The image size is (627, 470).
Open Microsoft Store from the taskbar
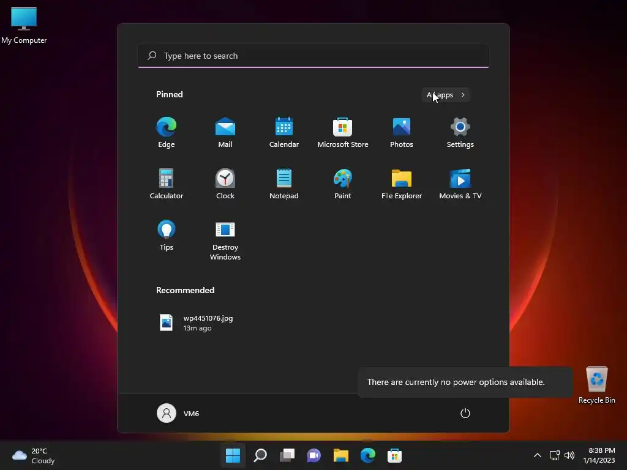coord(395,455)
